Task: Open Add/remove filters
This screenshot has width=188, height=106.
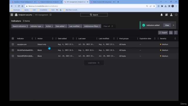Action: point(92,26)
